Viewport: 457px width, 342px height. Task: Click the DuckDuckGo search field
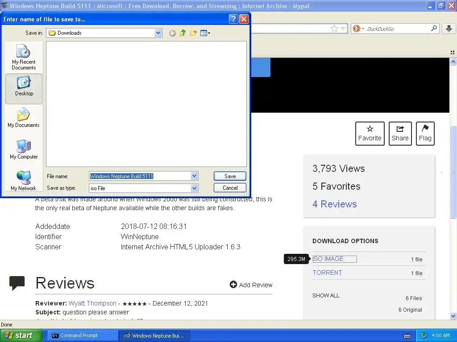coord(398,28)
